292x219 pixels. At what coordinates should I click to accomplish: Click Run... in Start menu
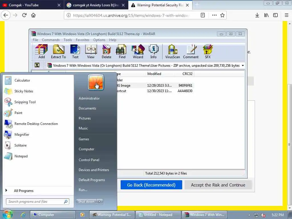pyautogui.click(x=83, y=190)
